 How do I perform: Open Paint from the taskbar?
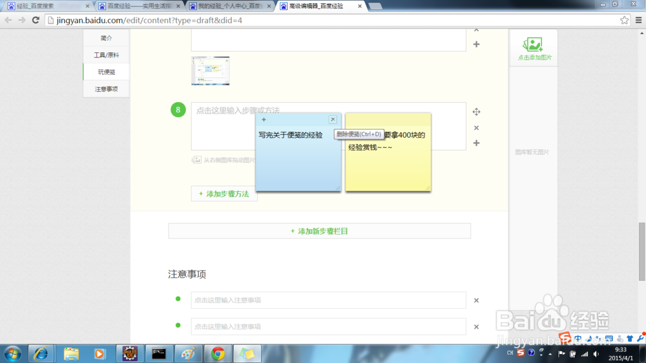pyautogui.click(x=188, y=353)
